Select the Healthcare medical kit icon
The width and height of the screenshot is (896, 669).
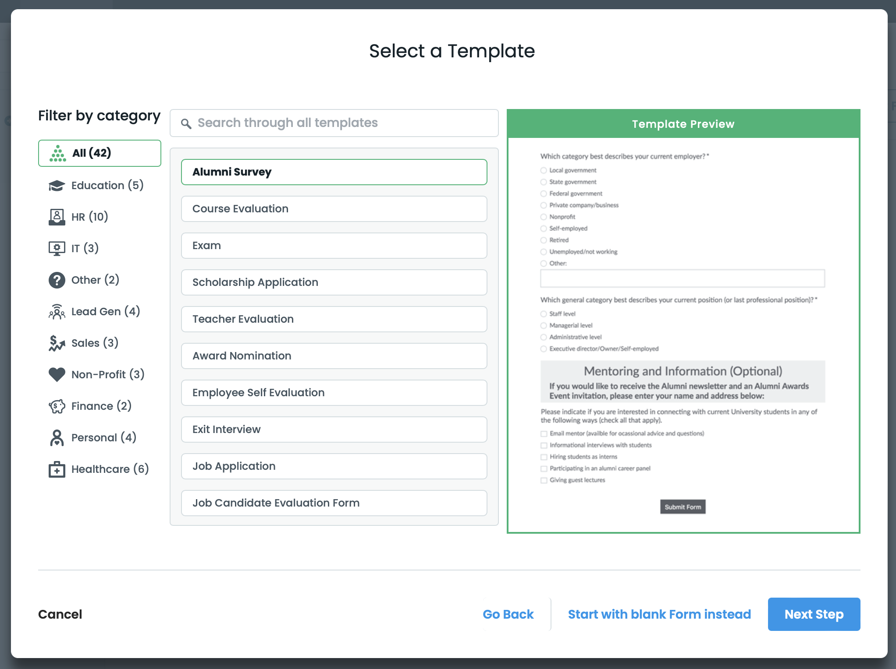(57, 469)
